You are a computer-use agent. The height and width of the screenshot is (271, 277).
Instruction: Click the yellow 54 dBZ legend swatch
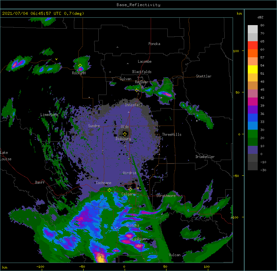click(253, 69)
